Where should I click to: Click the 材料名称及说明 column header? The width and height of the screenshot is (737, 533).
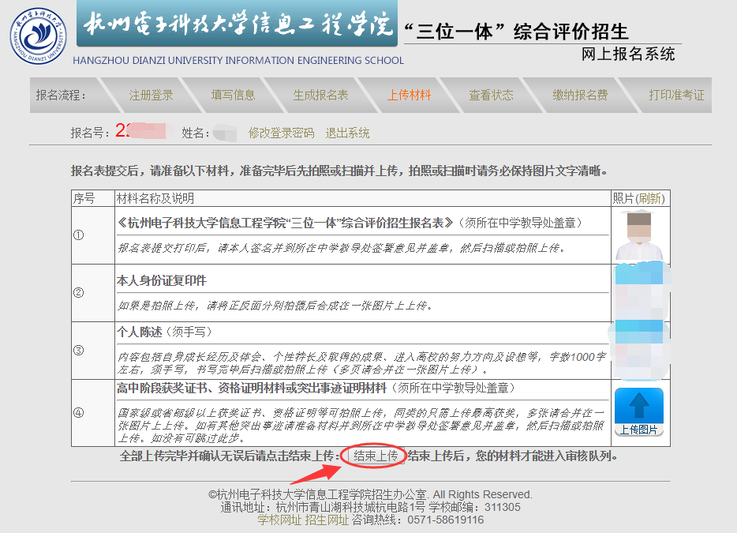[155, 198]
